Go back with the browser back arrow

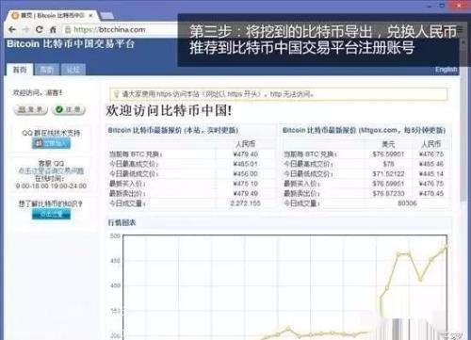tap(12, 29)
